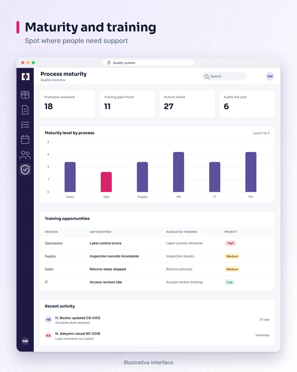Image resolution: width=297 pixels, height=372 pixels.
Task: Open the document sidebar icon
Action: [25, 110]
